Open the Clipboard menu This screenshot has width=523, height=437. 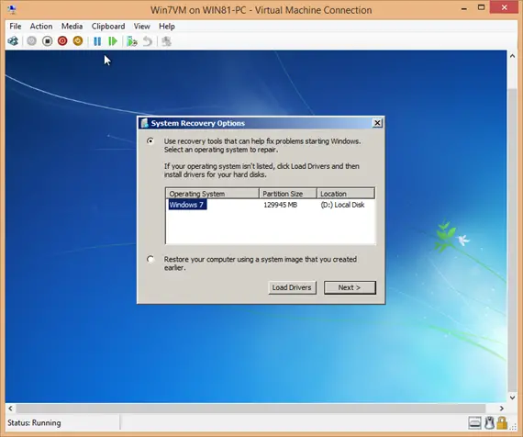click(x=108, y=26)
